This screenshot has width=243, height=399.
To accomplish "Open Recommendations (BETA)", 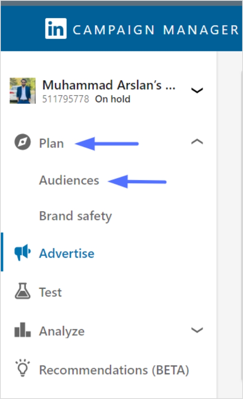I will coord(114,370).
